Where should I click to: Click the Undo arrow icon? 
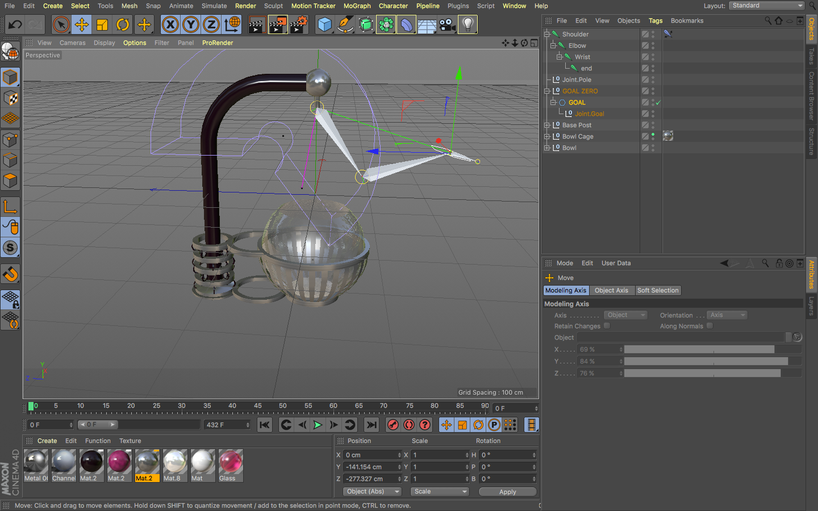tap(15, 24)
